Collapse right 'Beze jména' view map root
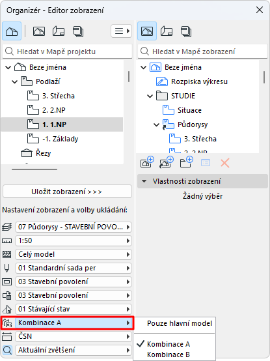The height and width of the screenshot is (361, 270). (x=143, y=68)
